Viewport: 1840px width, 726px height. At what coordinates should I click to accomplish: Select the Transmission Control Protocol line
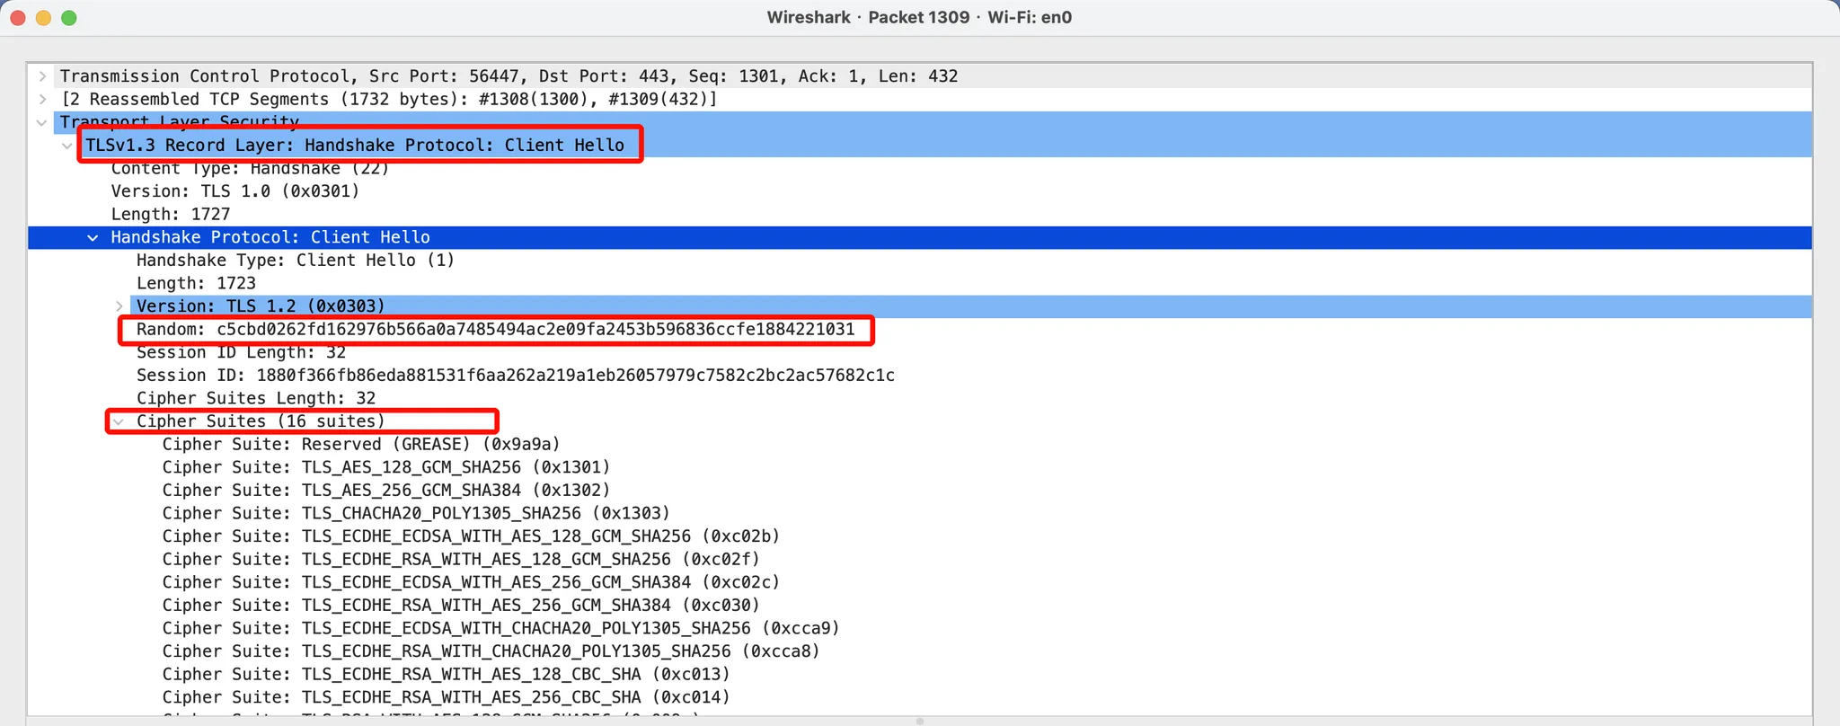(509, 76)
